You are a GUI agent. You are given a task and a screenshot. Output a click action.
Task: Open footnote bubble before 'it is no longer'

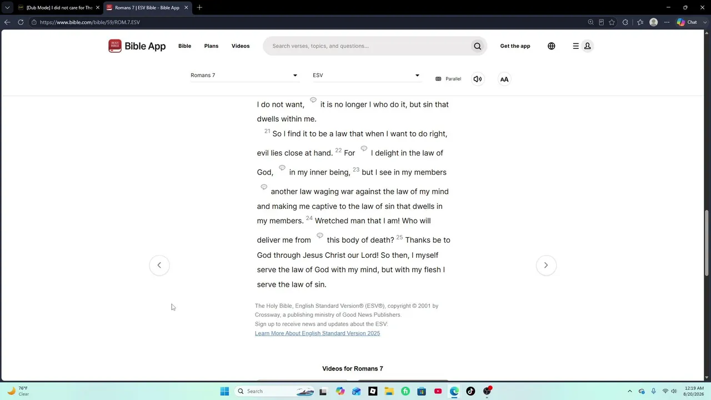click(313, 100)
